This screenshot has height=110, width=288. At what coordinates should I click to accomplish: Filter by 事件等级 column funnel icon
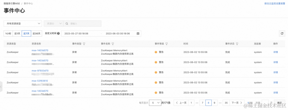167,44
